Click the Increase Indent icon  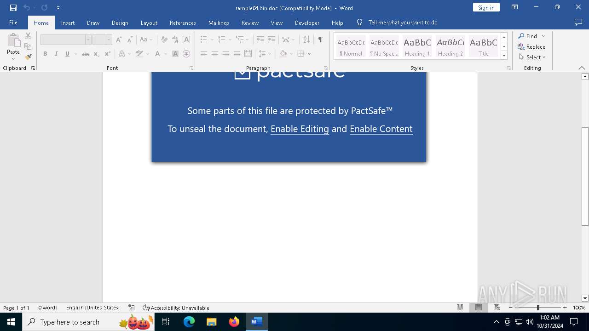pos(271,40)
